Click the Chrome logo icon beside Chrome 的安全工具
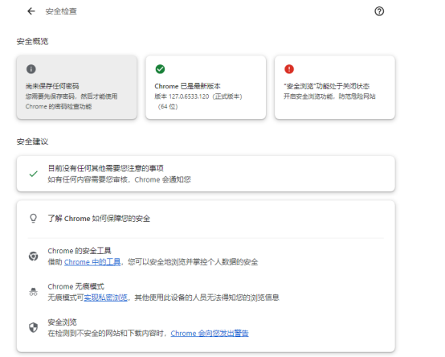The height and width of the screenshot is (357, 445). click(33, 256)
